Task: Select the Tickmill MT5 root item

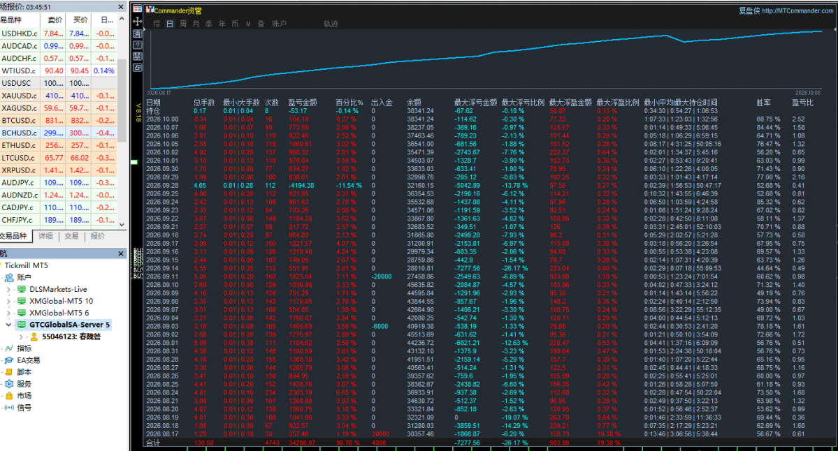Action: click(x=26, y=265)
